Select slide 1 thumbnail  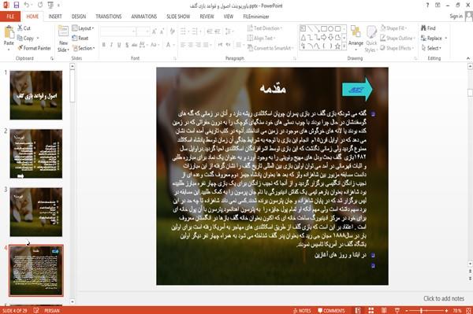(36, 95)
